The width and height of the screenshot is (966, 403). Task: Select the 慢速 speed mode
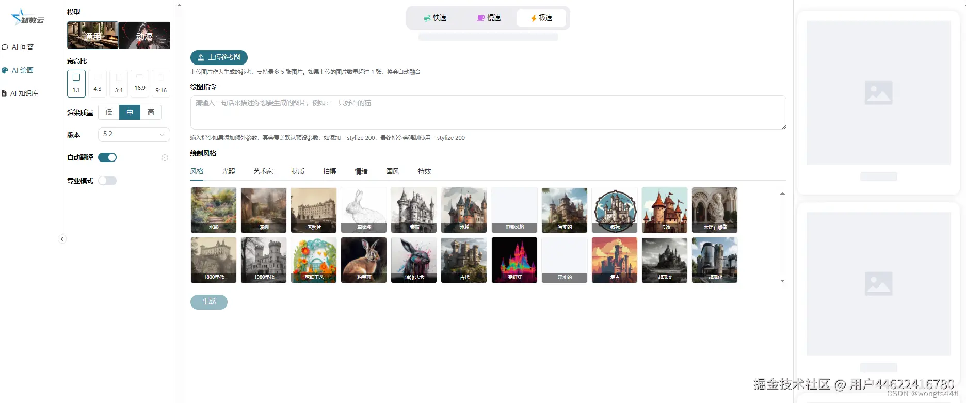pyautogui.click(x=489, y=18)
